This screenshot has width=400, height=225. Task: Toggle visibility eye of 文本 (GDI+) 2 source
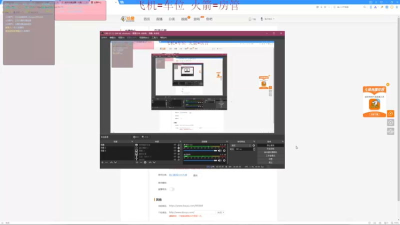175,156
